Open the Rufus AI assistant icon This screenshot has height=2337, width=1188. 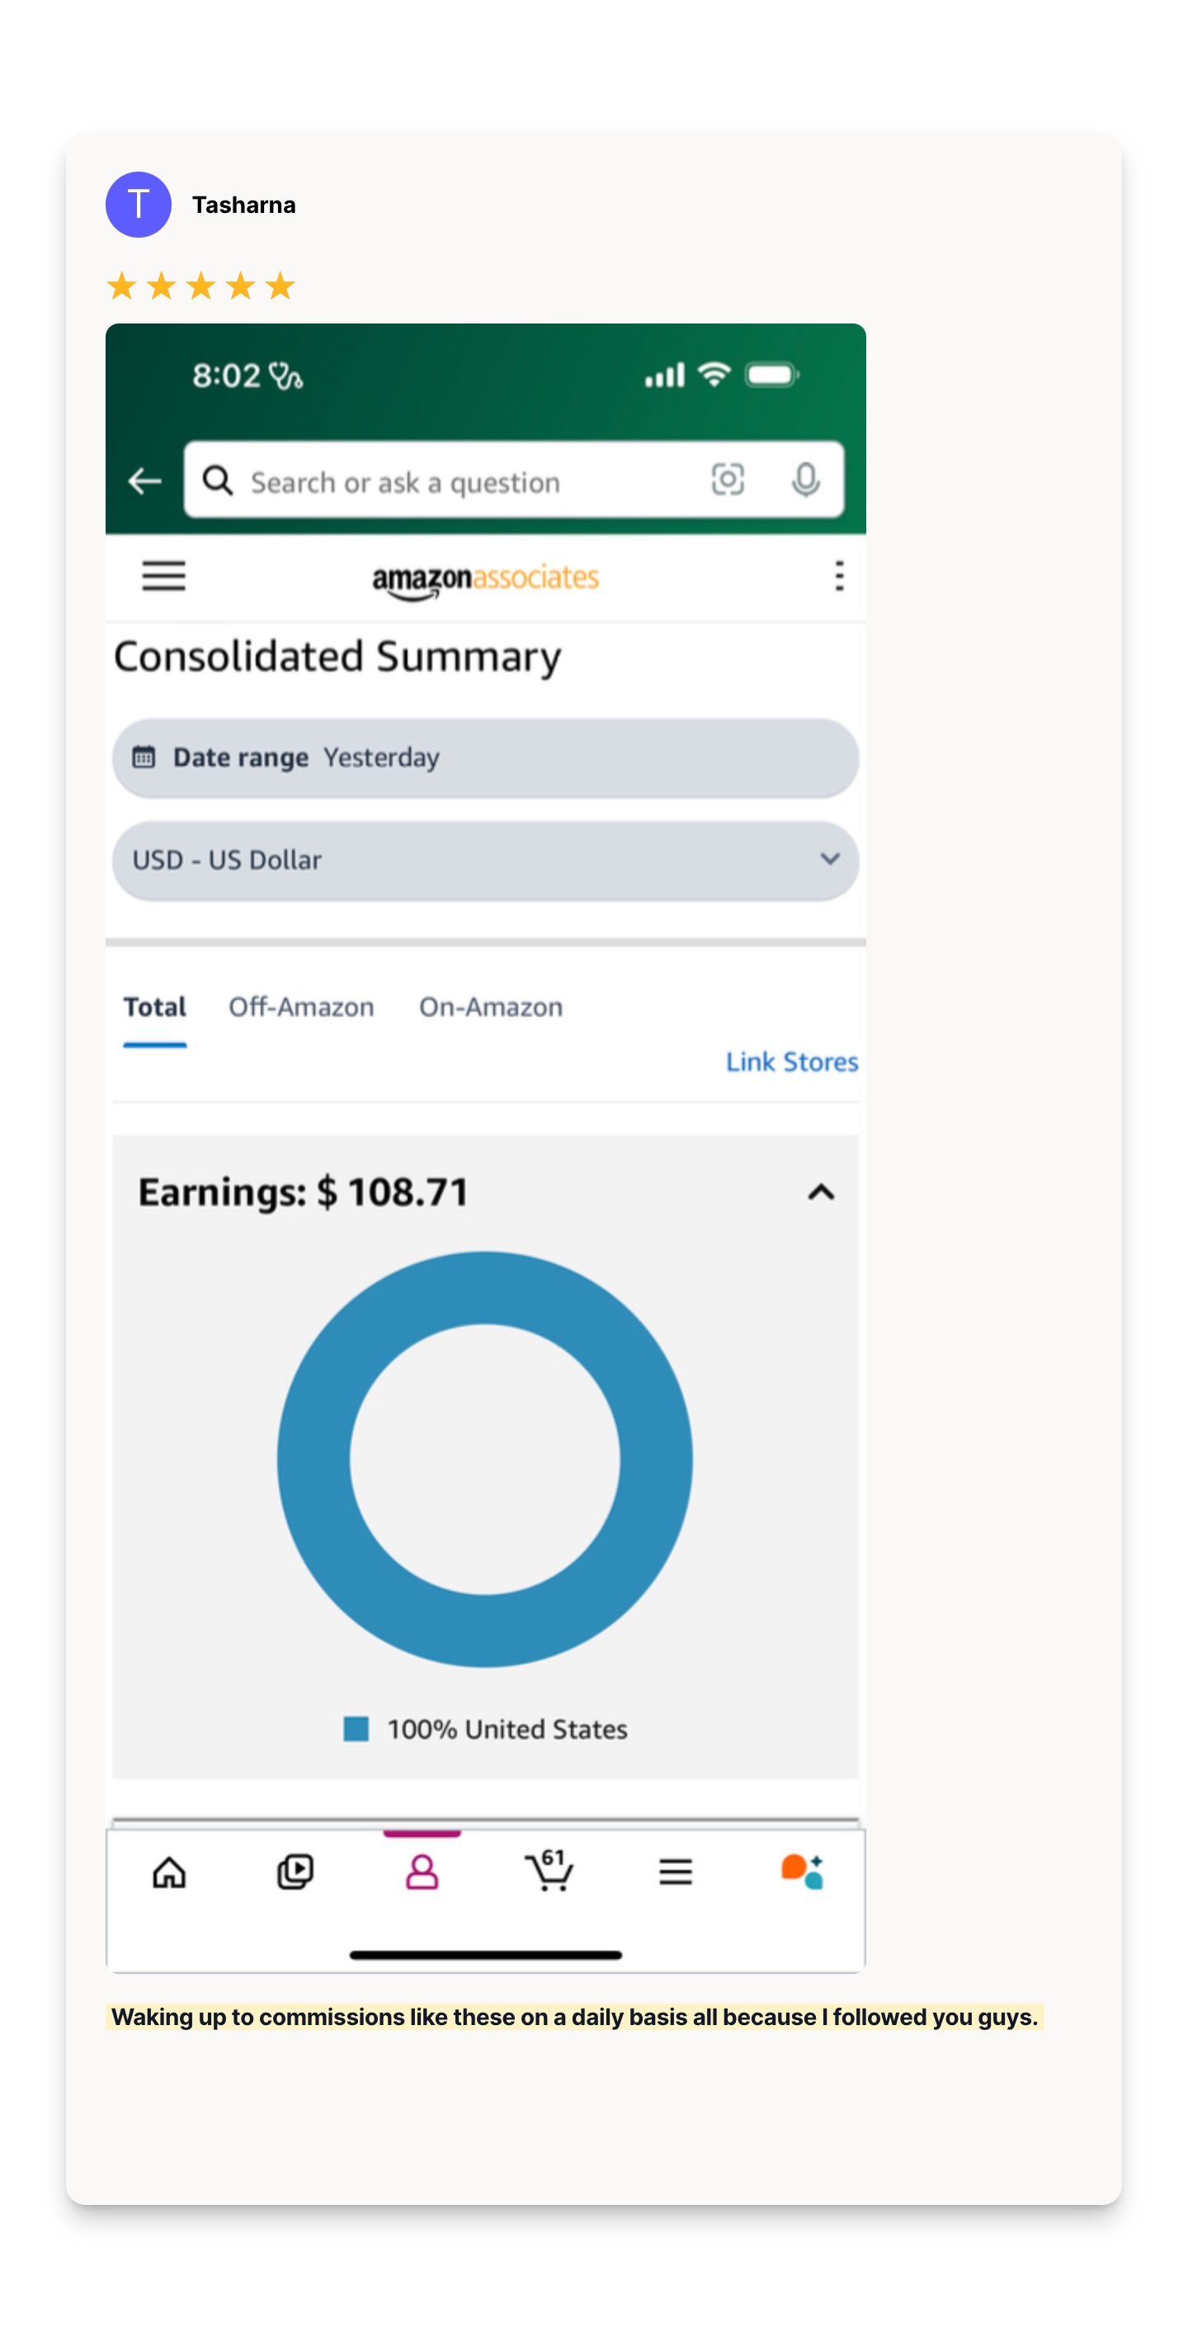(x=803, y=1871)
